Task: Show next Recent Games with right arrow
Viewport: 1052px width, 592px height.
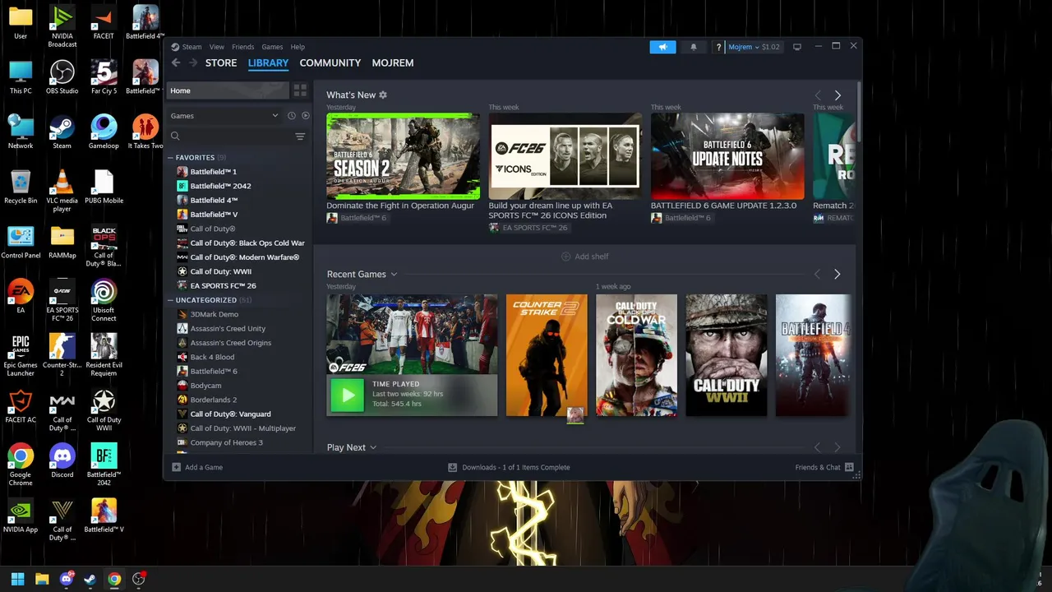Action: tap(837, 274)
